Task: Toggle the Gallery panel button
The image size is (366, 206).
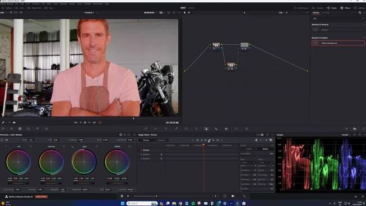Action: [7, 8]
